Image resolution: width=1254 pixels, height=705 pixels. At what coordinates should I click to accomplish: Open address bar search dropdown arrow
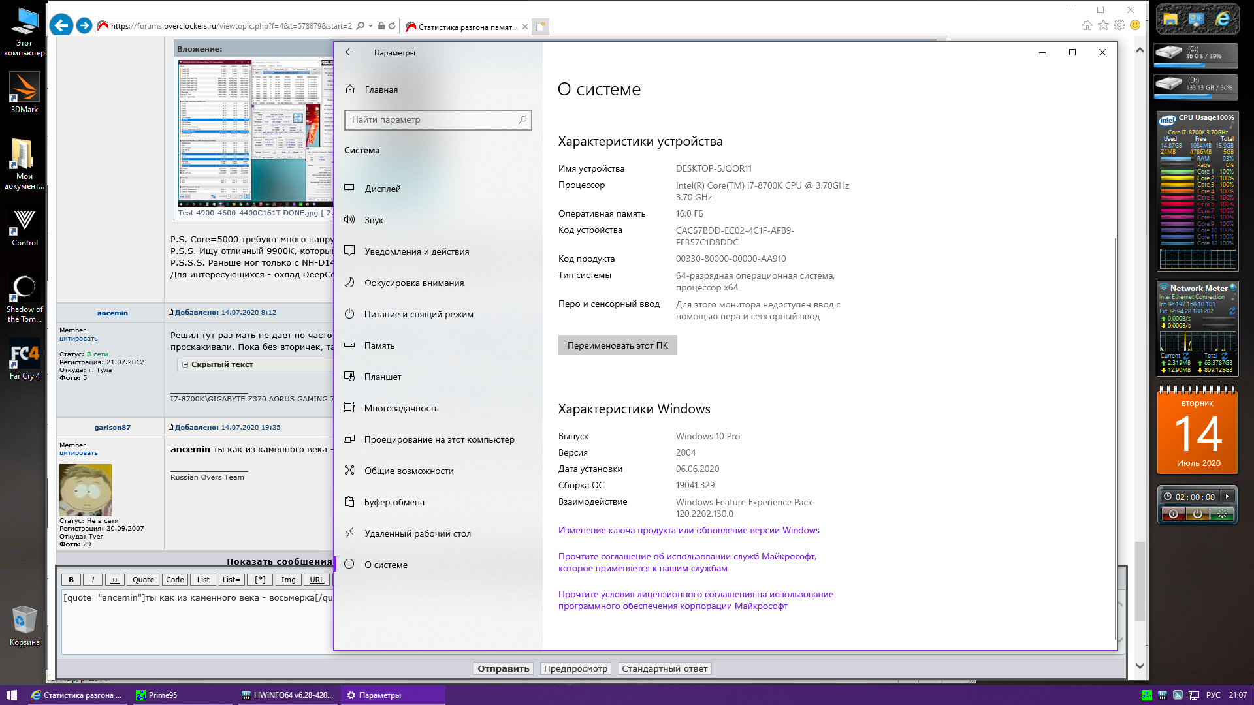pos(370,26)
